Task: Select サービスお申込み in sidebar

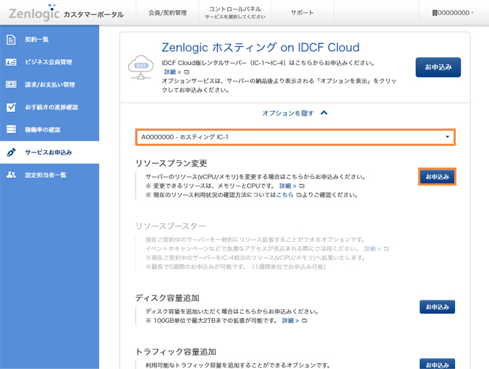Action: [50, 152]
